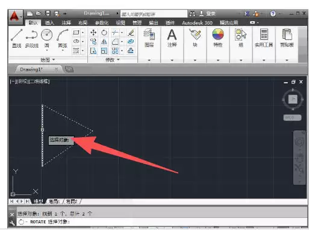Open the Annotation (注释) panel button
This screenshot has height=230, width=309.
tap(172, 38)
